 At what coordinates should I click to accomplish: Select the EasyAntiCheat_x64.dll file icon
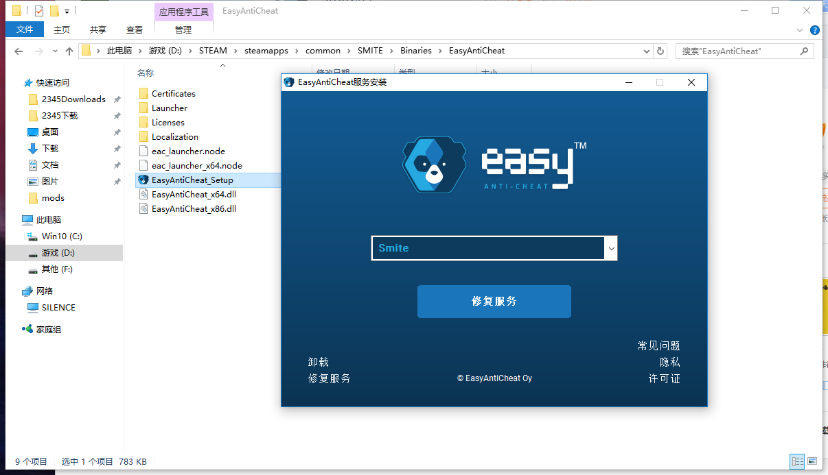tap(143, 194)
